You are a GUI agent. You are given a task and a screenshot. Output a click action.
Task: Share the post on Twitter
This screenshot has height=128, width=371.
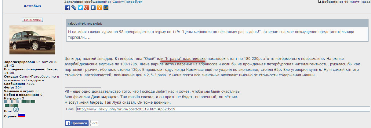(x=80, y=8)
